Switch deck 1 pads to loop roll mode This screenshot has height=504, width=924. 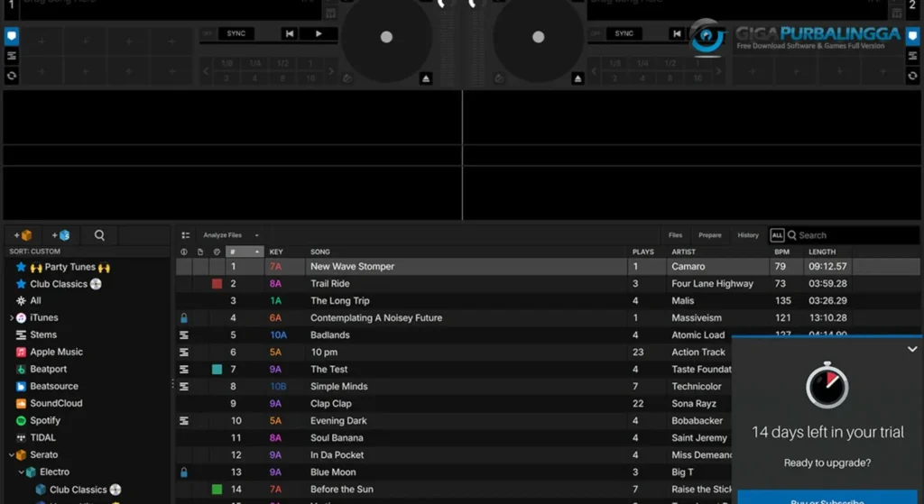(11, 76)
